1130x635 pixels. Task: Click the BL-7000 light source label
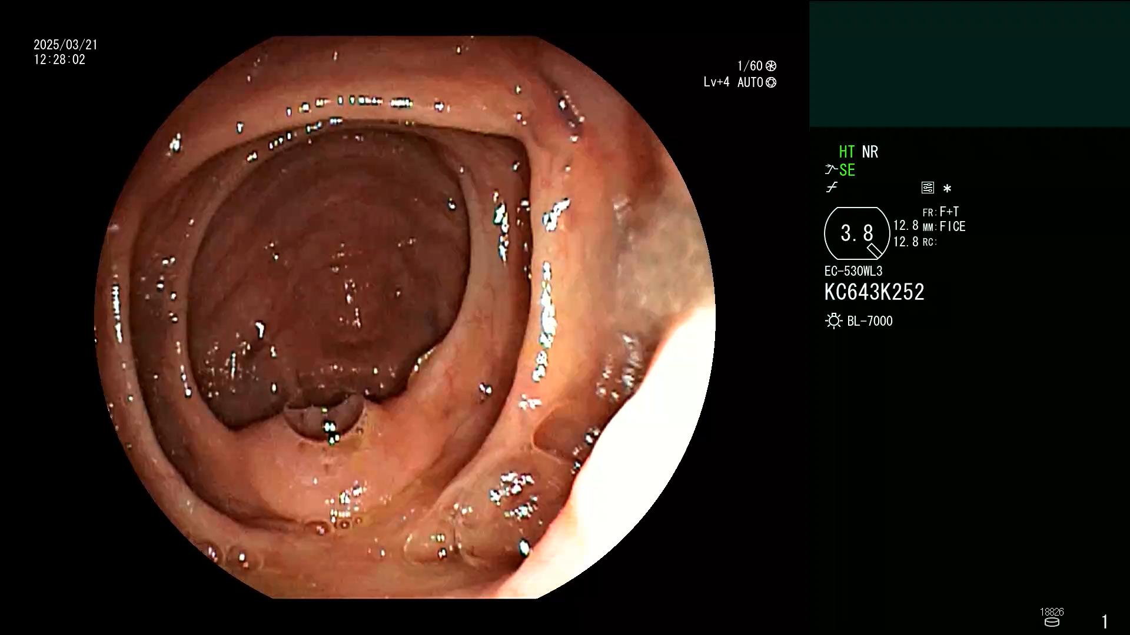tap(870, 321)
